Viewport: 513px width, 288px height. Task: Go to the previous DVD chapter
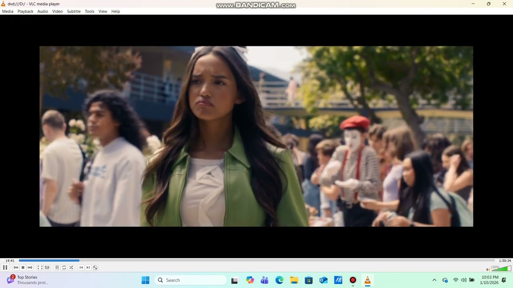tap(81, 268)
